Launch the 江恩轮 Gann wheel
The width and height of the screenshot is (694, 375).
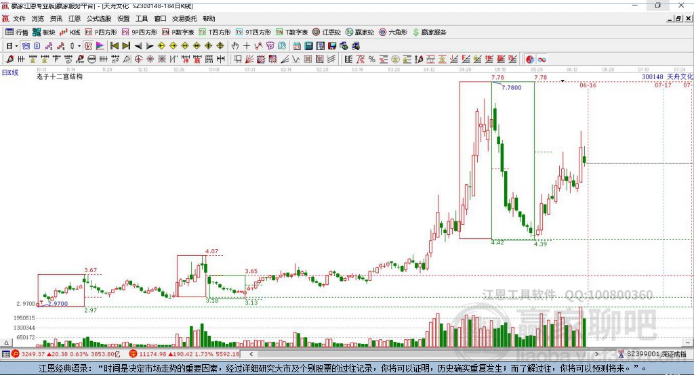(x=327, y=32)
